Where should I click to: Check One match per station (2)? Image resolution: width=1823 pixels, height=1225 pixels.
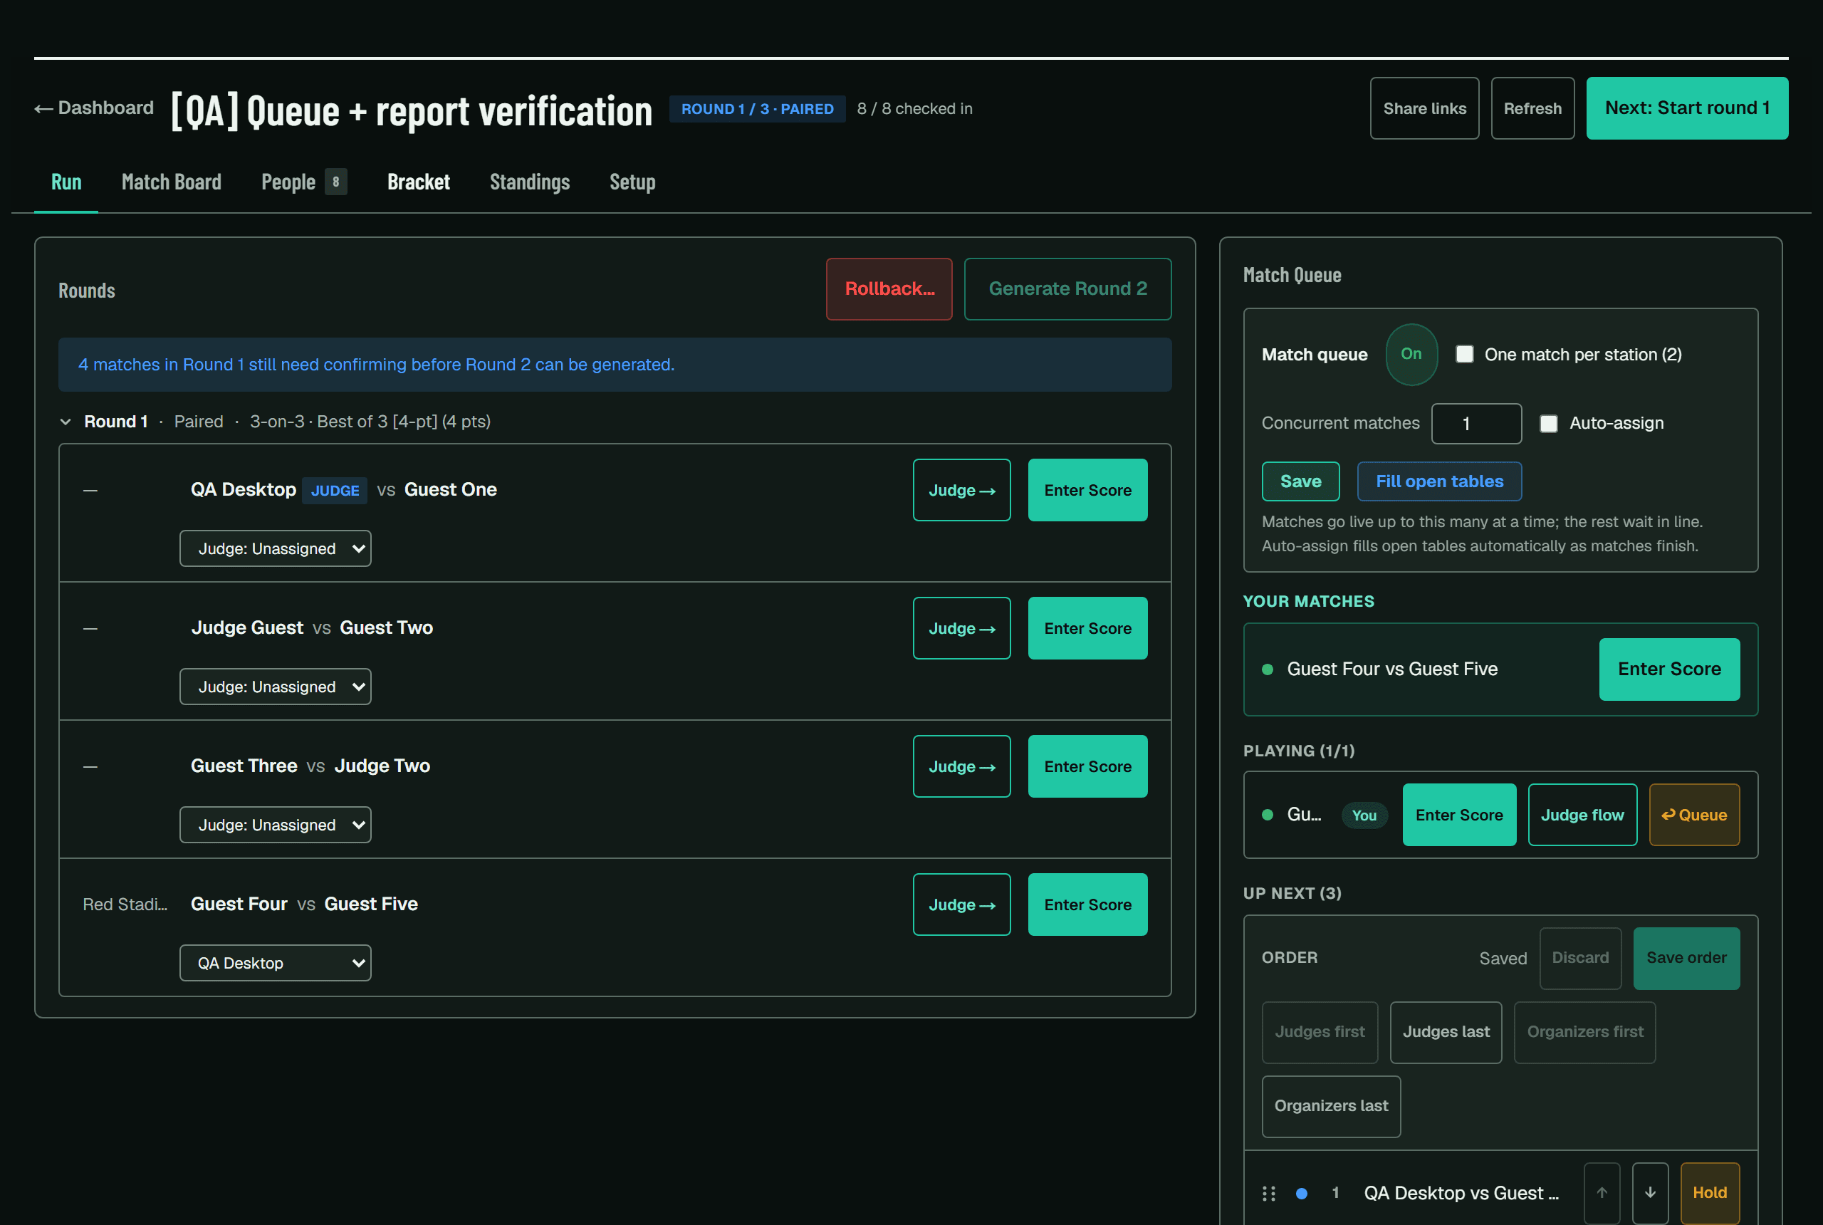coord(1465,355)
